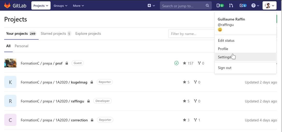Click Guillaume Raffin name in menu

coord(231,19)
